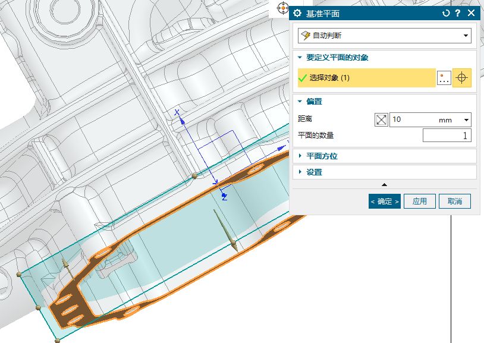Click the 选择对象 (1) selection row

(367, 78)
